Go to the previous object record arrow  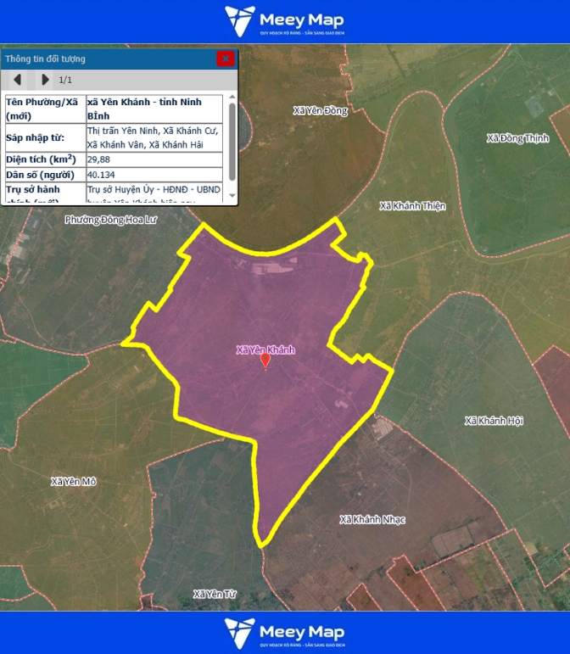(17, 80)
